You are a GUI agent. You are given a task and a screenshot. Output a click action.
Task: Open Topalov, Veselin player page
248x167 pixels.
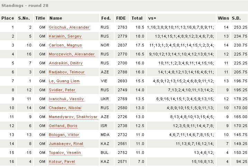click(x=65, y=153)
